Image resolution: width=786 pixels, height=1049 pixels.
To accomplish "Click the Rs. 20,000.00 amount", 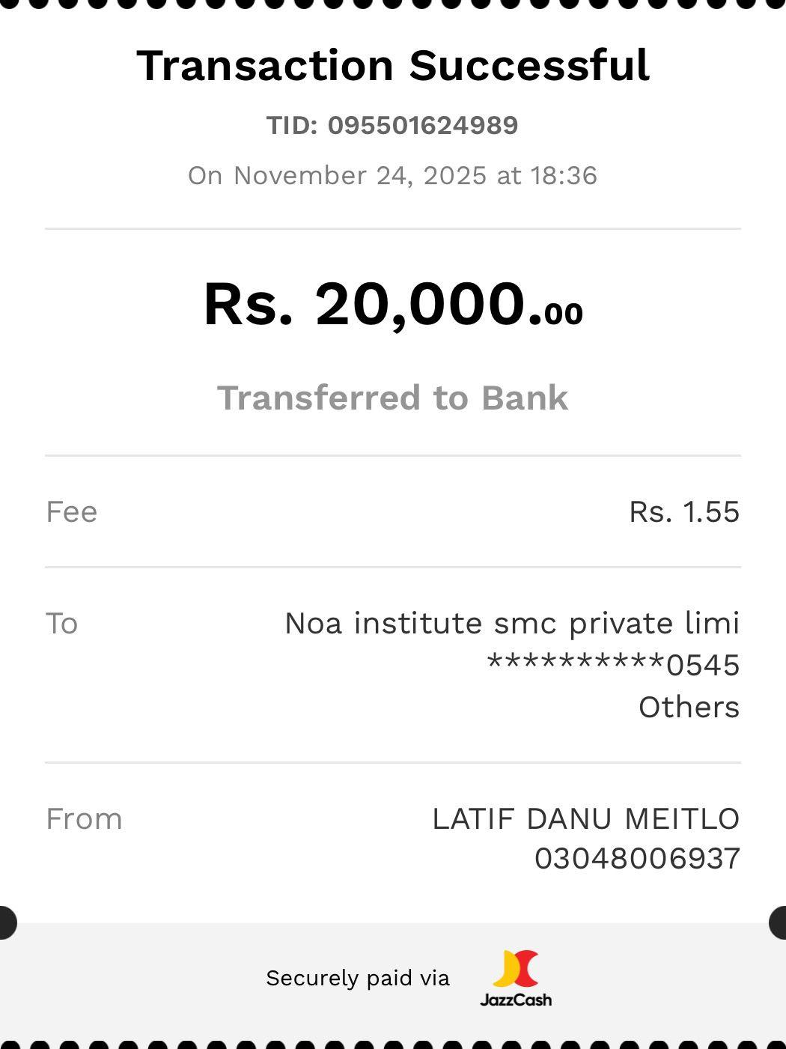I will pos(393,304).
